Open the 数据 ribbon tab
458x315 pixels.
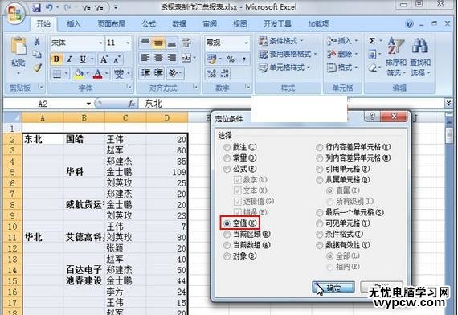[179, 23]
